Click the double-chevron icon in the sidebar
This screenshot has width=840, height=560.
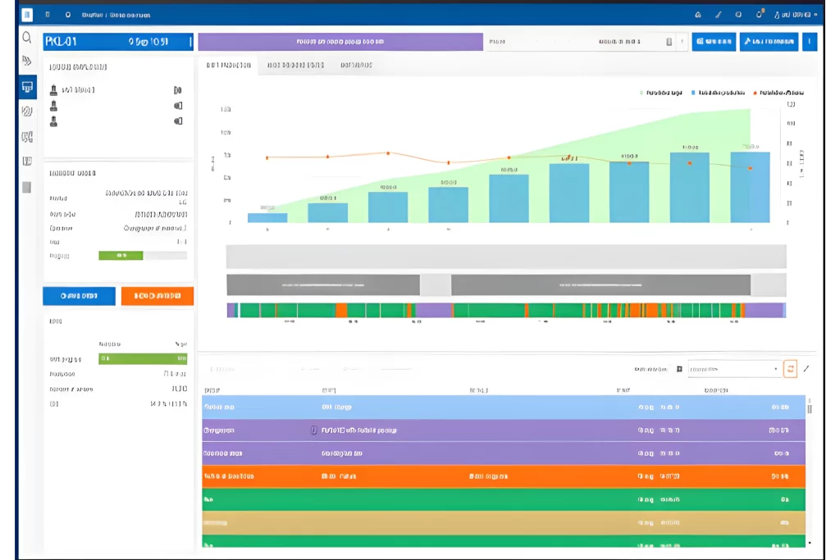click(27, 61)
